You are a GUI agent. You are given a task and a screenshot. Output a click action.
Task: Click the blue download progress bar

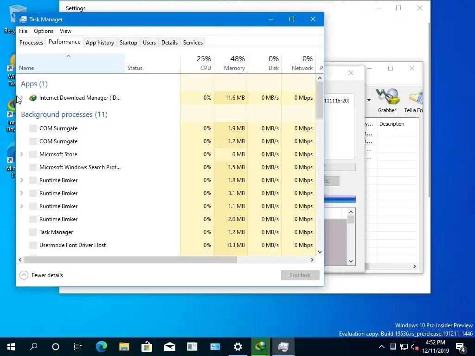click(x=340, y=199)
